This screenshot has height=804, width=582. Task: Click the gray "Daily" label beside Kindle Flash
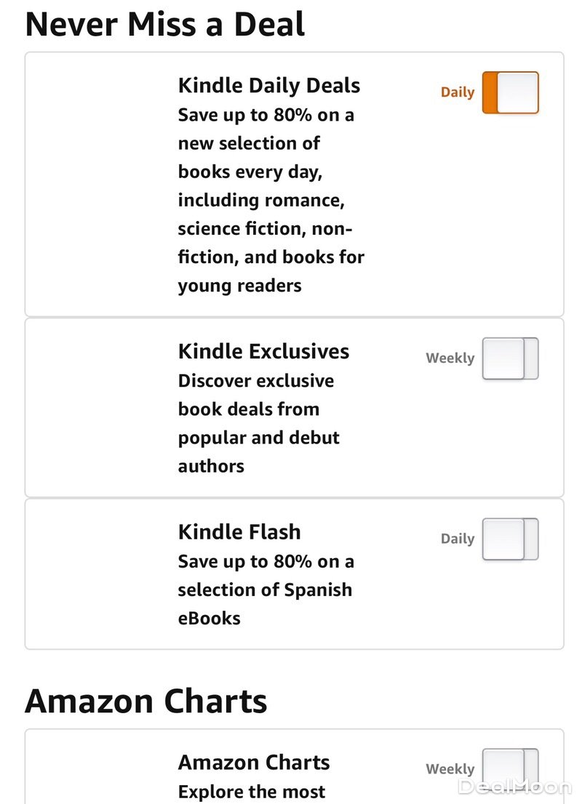coord(458,539)
